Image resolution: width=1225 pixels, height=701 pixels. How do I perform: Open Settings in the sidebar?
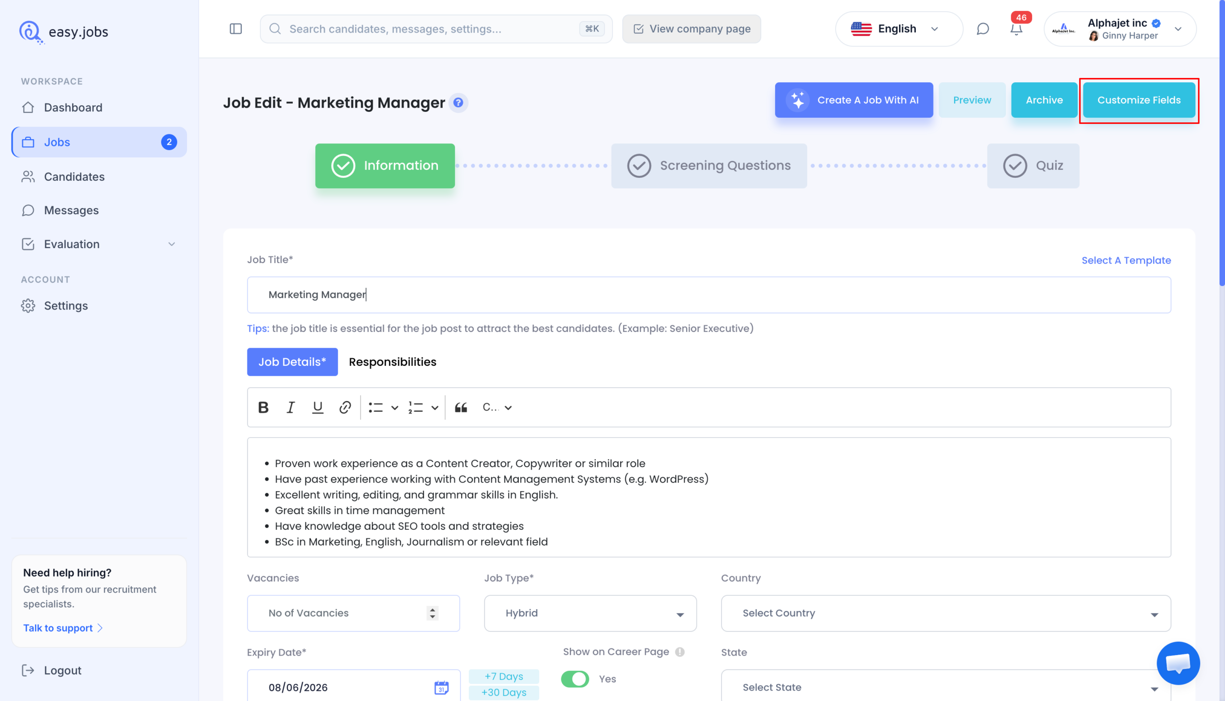tap(99, 306)
